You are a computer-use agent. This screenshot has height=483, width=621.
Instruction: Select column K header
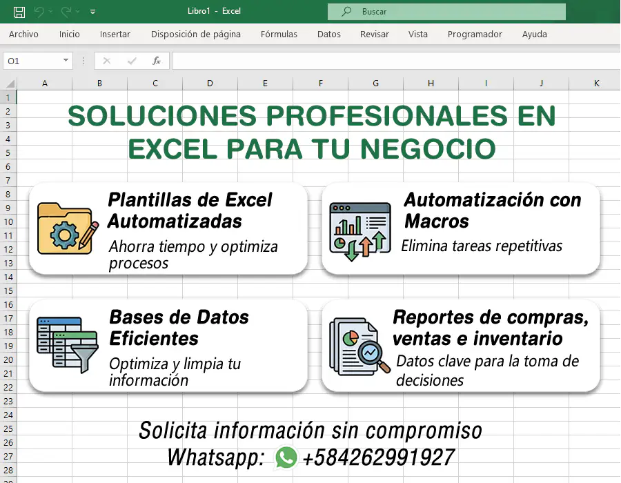596,83
